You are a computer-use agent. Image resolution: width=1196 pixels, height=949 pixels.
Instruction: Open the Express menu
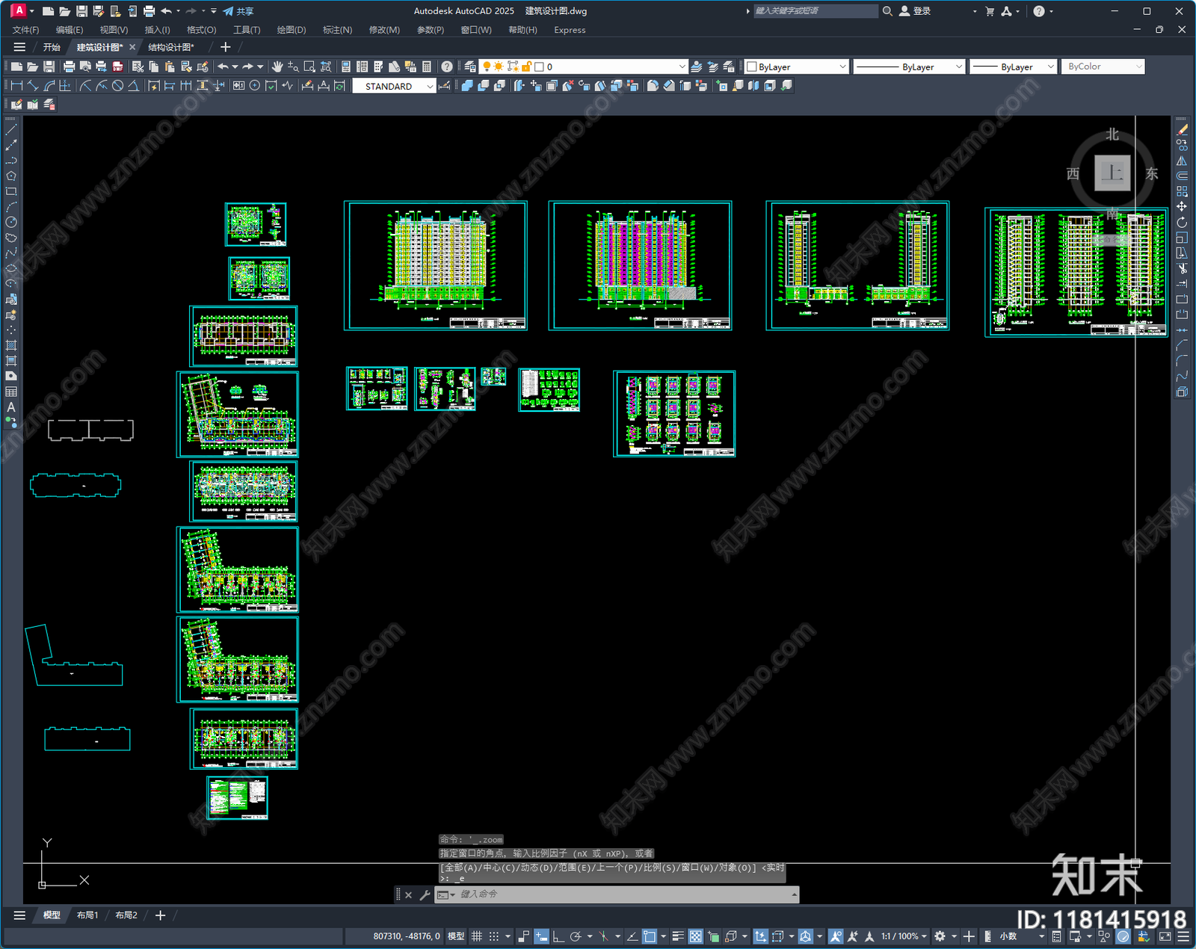(x=570, y=30)
